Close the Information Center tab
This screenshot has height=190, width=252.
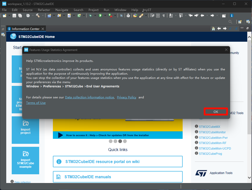click(43, 29)
